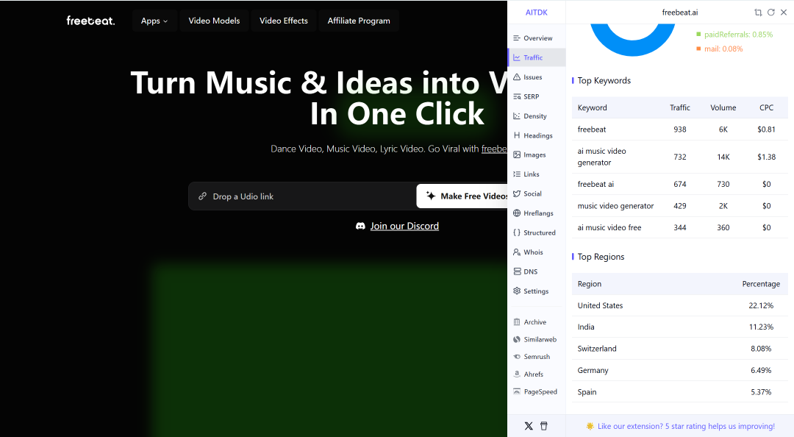Click the Whois person-search icon
Image resolution: width=794 pixels, height=437 pixels.
517,252
